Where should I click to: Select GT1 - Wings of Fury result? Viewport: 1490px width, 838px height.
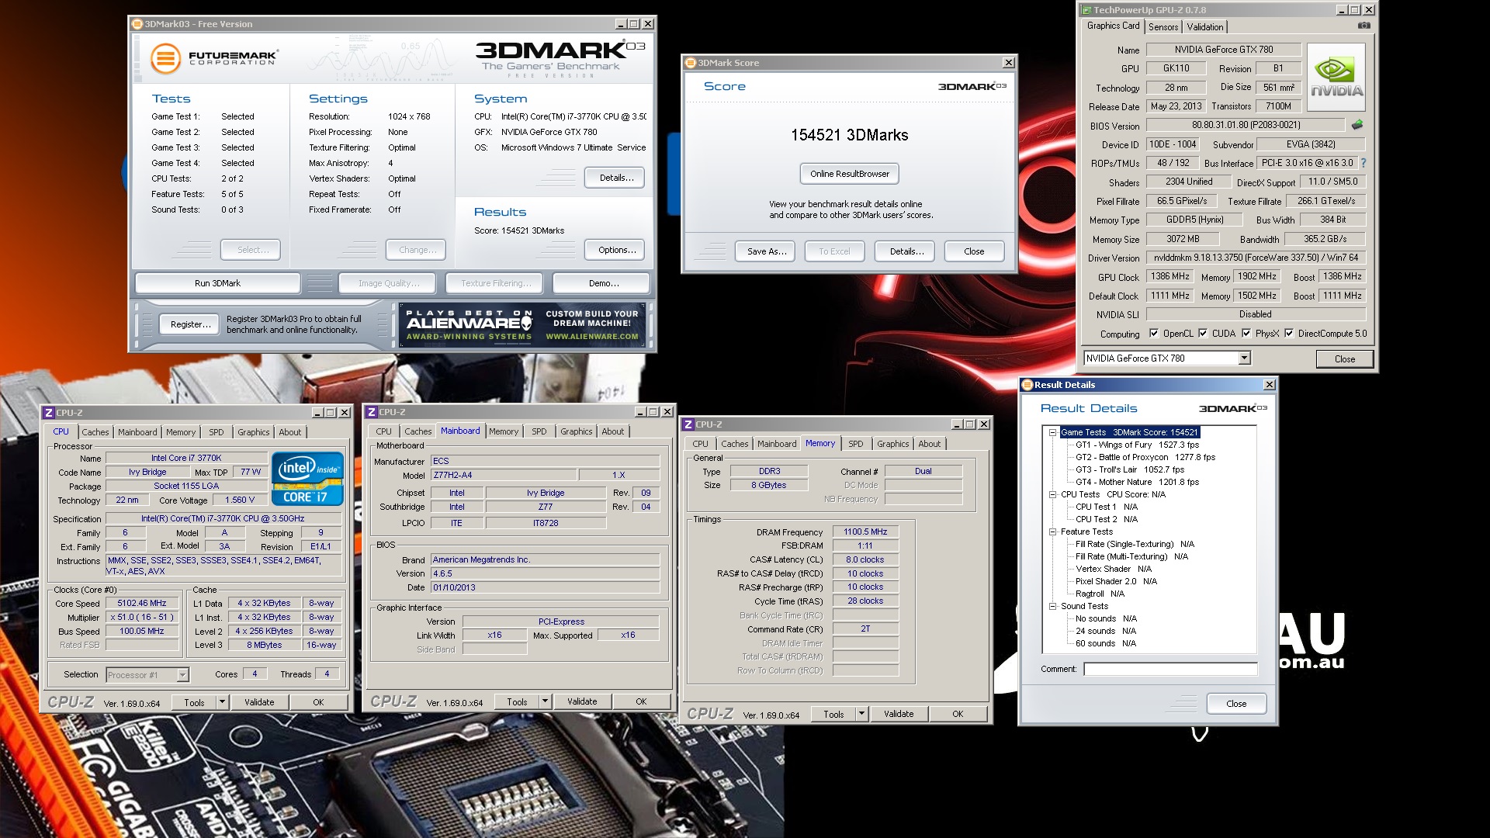tap(1137, 445)
